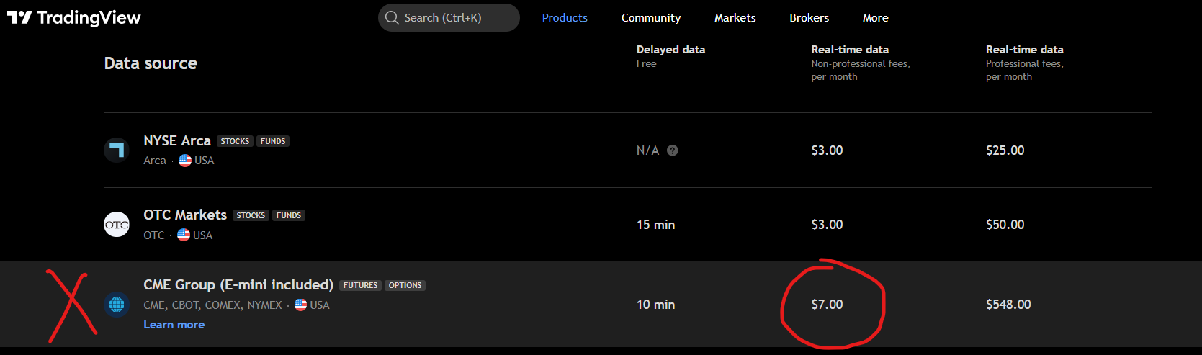Click the $548.00 professional fee
This screenshot has width=1202, height=355.
tap(1008, 305)
